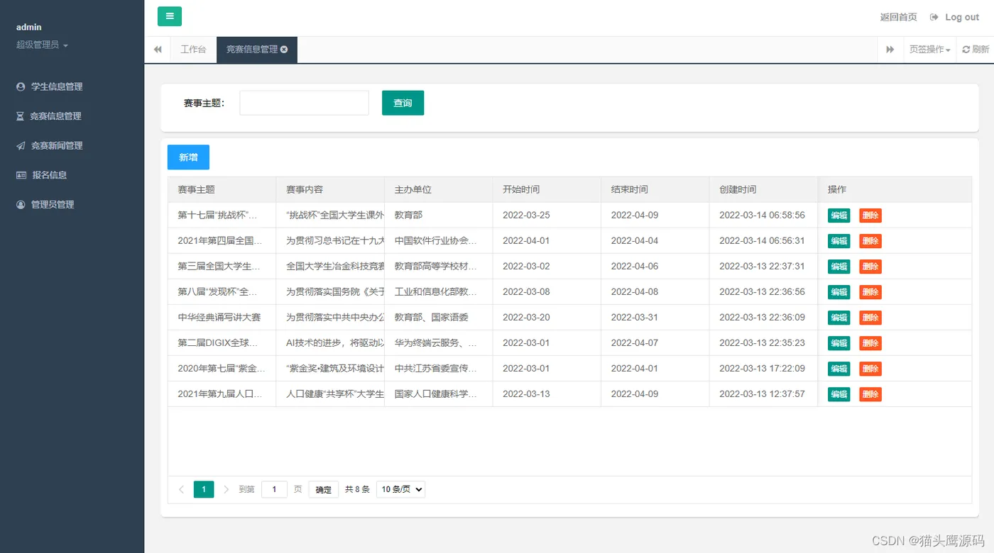Click the admin username in sidebar
Image resolution: width=994 pixels, height=553 pixels.
(x=29, y=27)
